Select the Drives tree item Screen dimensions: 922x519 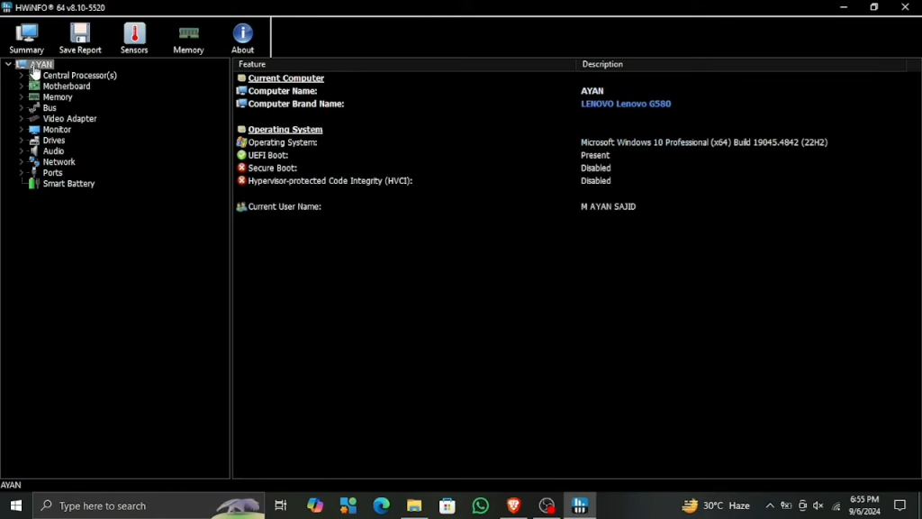click(53, 140)
